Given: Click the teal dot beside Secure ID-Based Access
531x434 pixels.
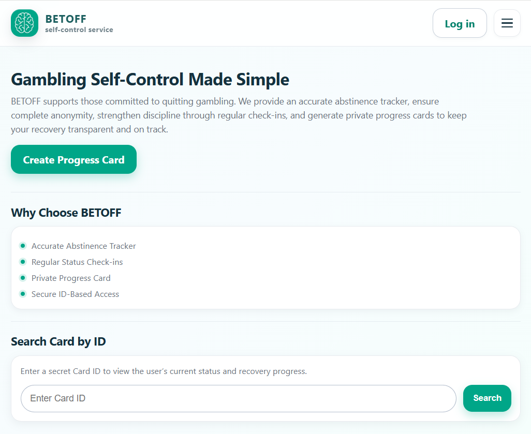Looking at the screenshot, I should pos(23,294).
